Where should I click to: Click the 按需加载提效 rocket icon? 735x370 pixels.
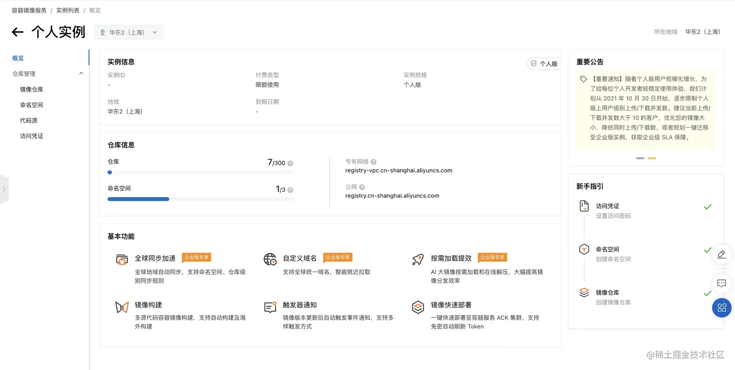click(x=418, y=259)
